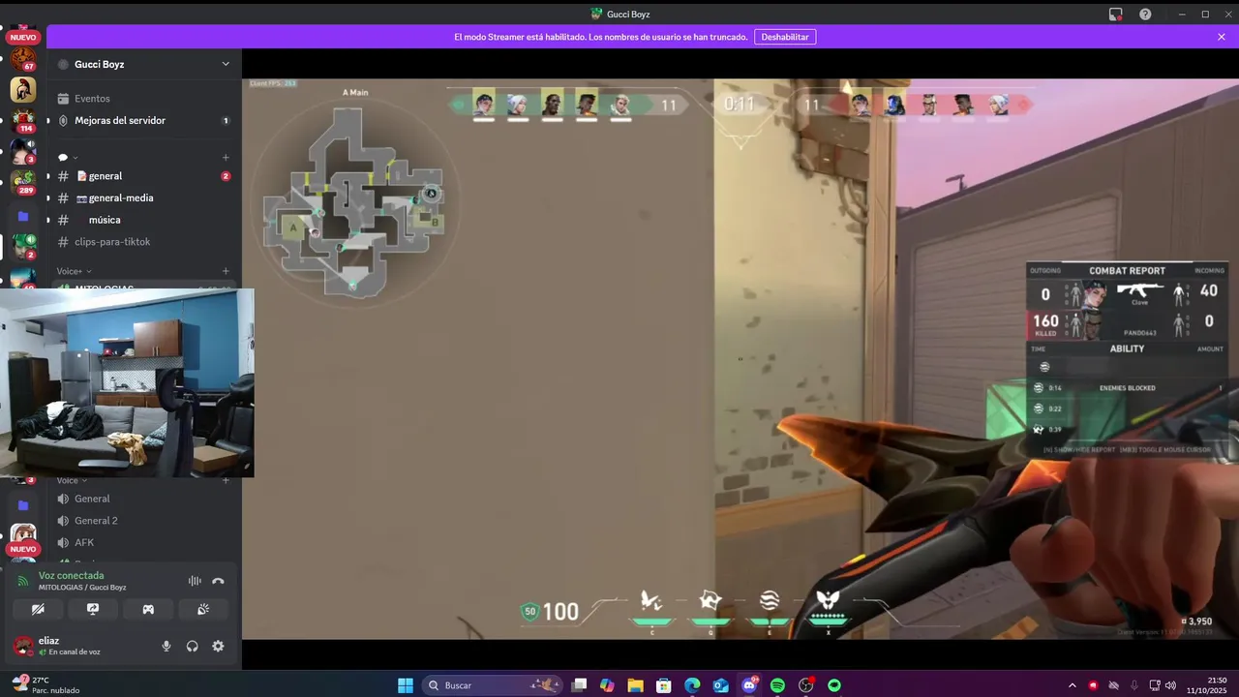Open the general text channel
The image size is (1239, 697).
coord(144,176)
